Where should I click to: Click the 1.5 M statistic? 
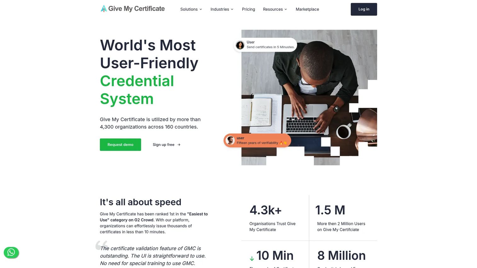pos(330,210)
